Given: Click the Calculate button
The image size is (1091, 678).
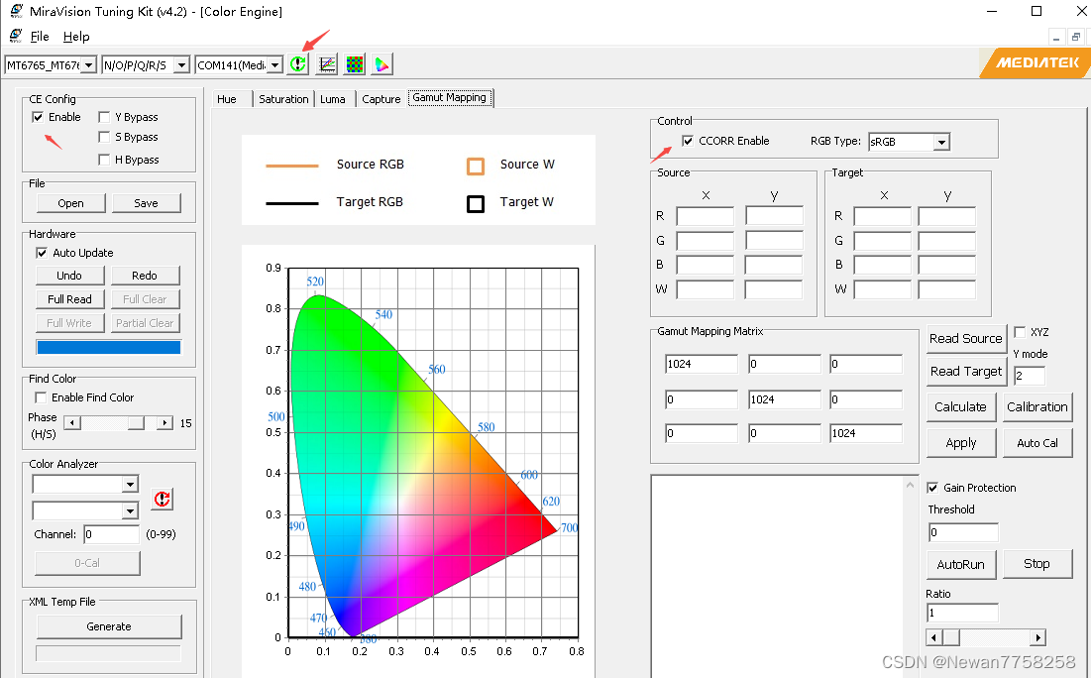Looking at the screenshot, I should (961, 407).
